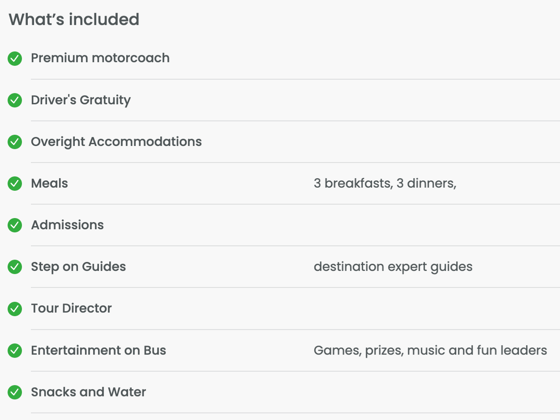Click the "3 breakfasts, 3 dinners," description
560x420 pixels.
pos(385,184)
